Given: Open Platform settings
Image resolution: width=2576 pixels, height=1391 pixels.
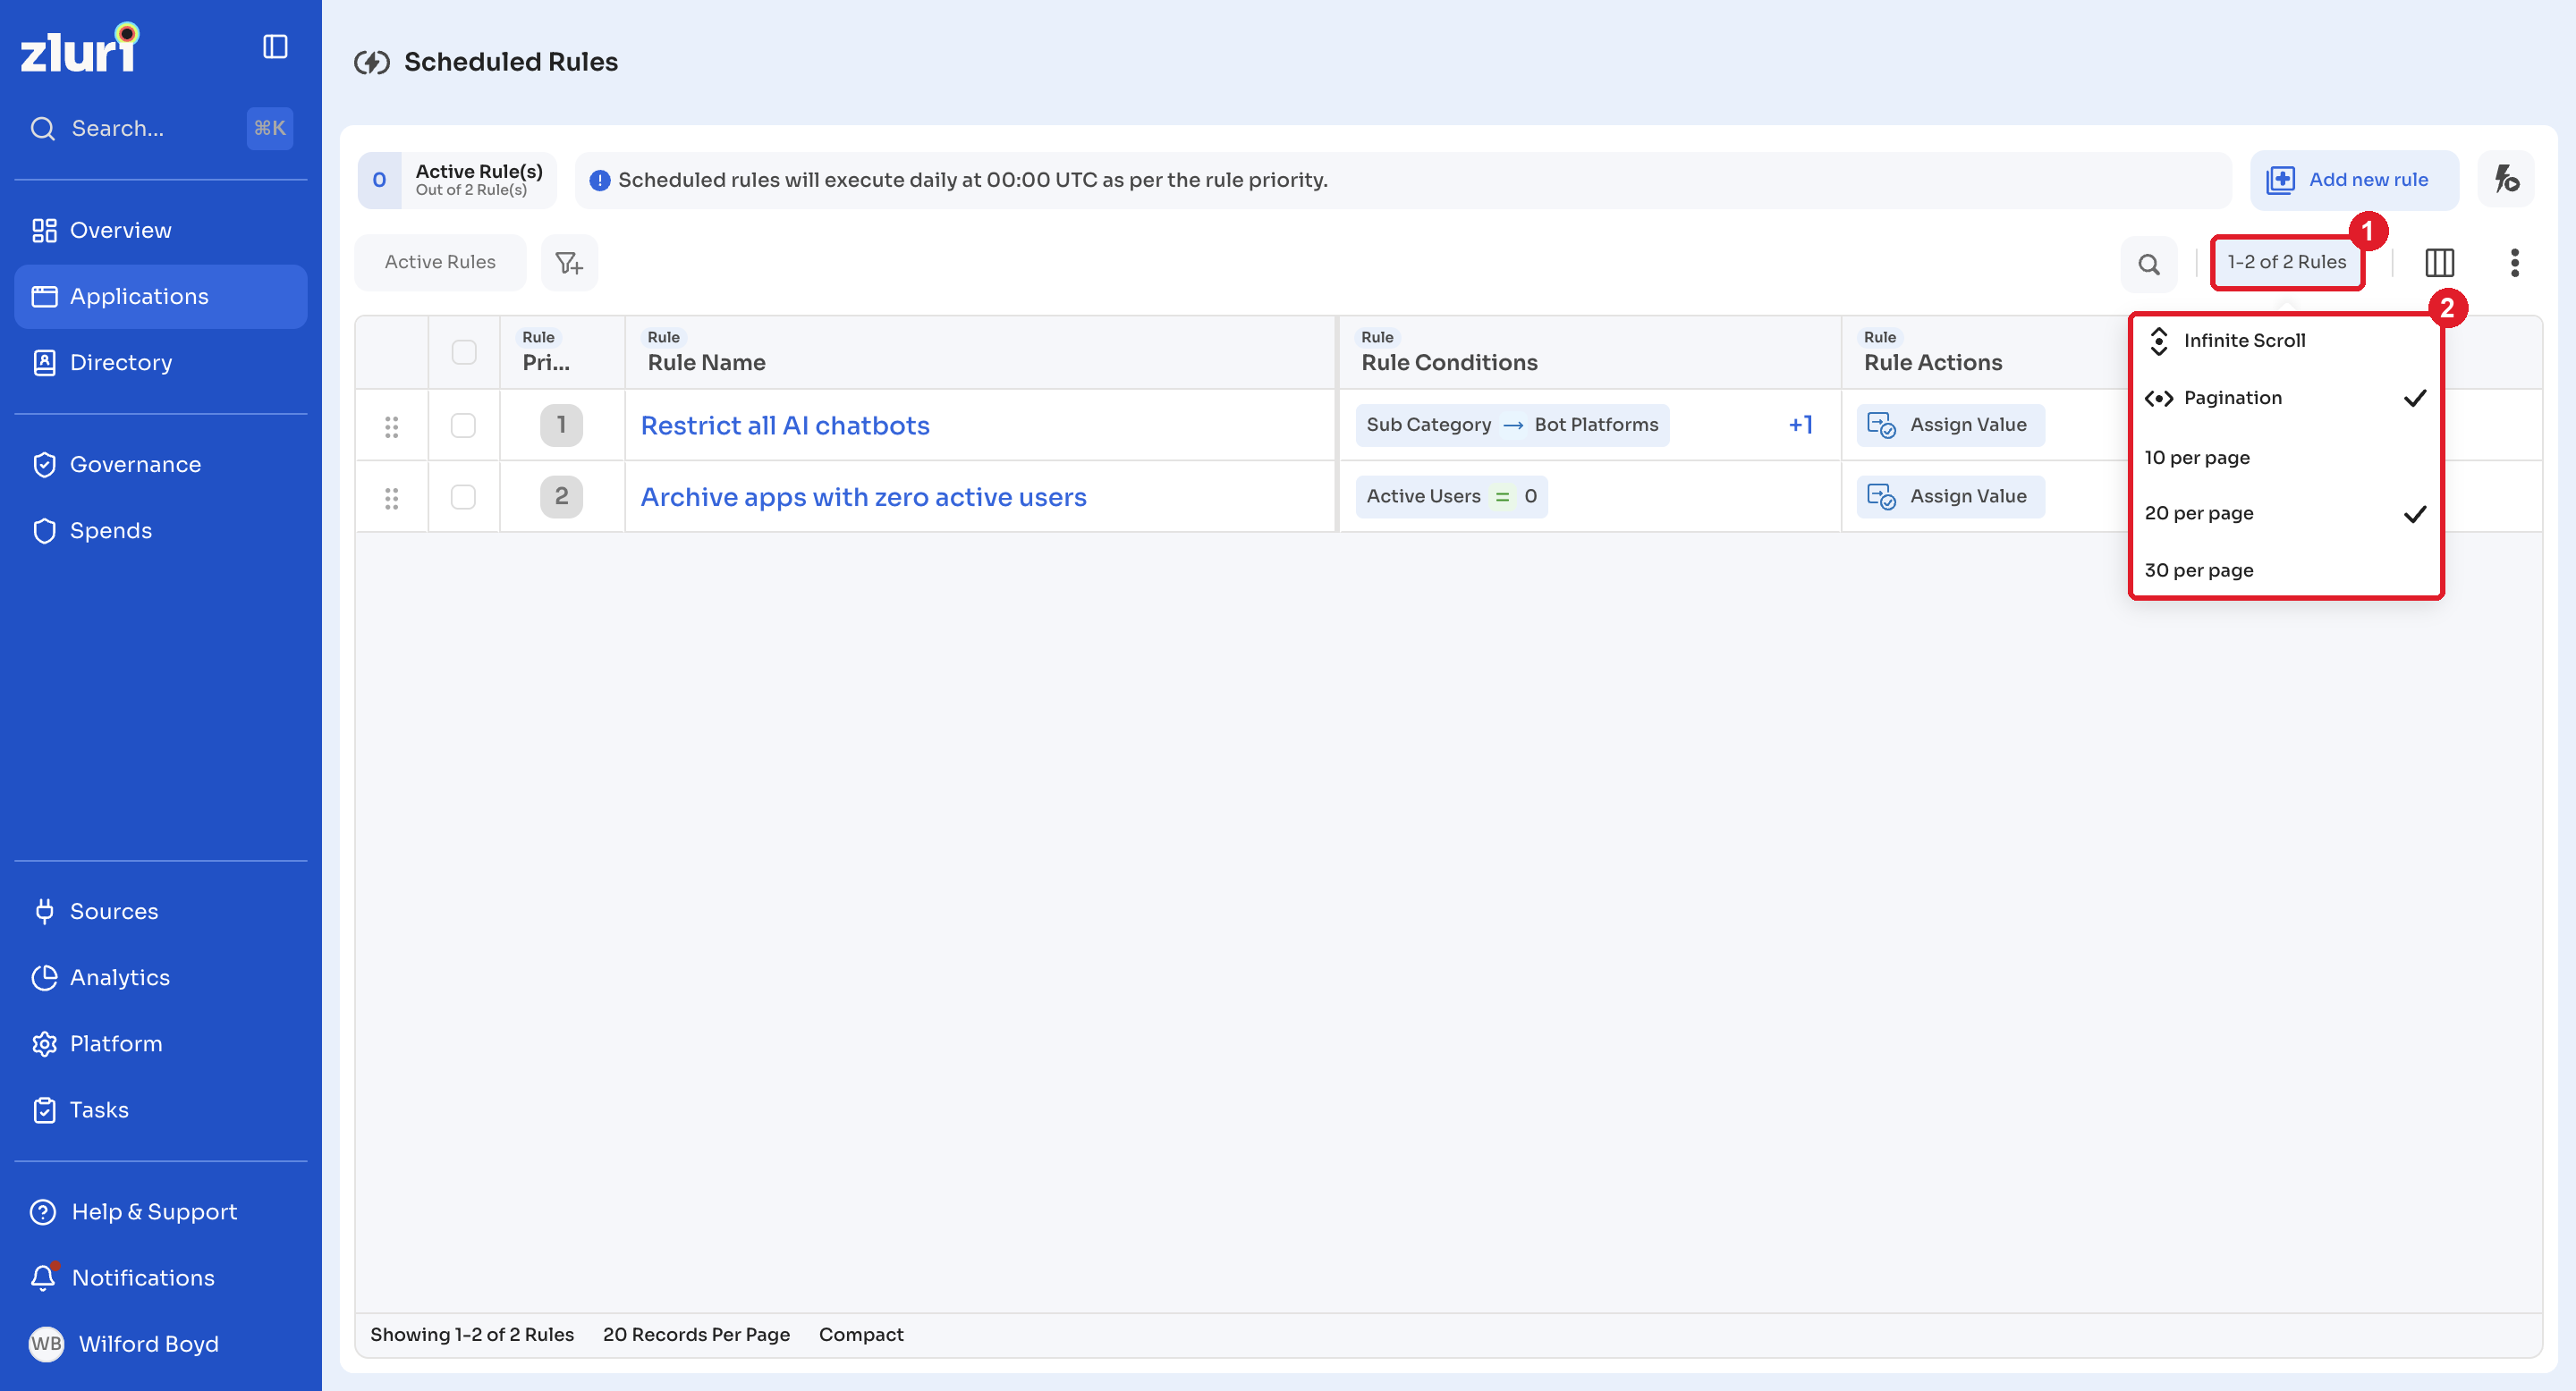Looking at the screenshot, I should click(x=160, y=1043).
